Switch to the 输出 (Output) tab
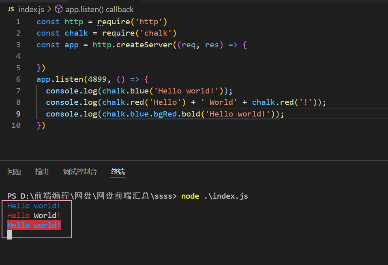 [42, 172]
